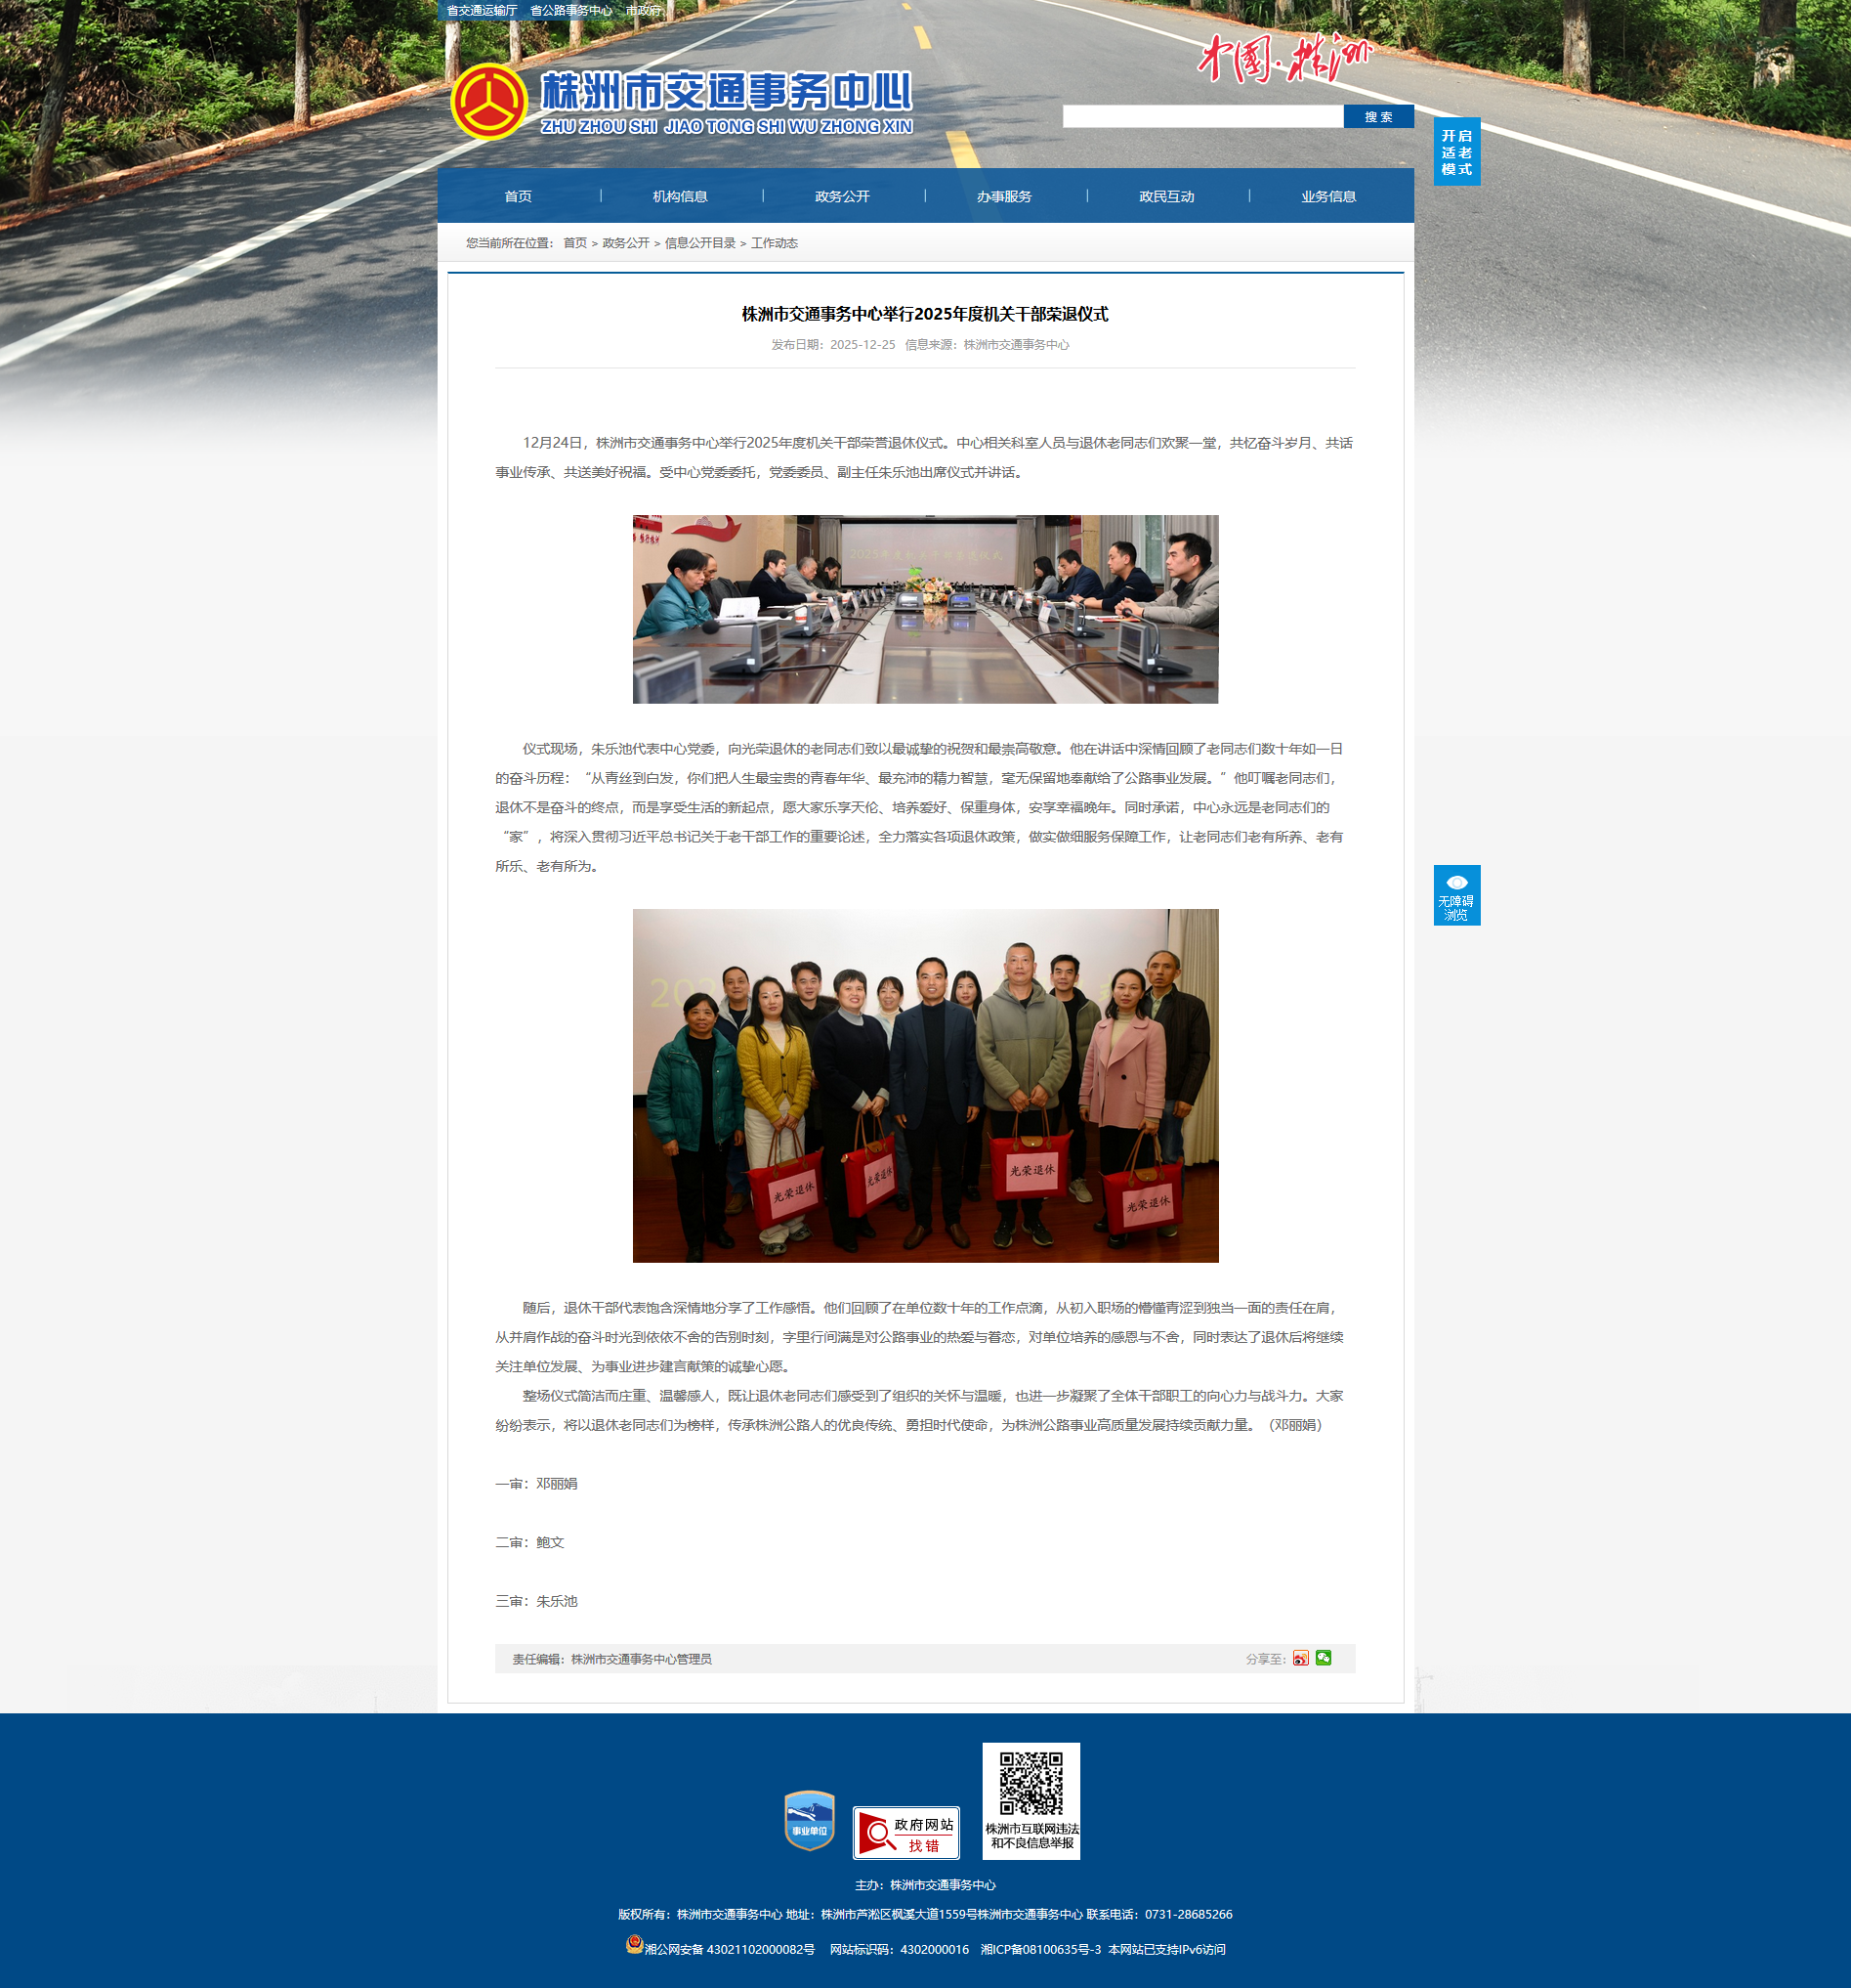Viewport: 1851px width, 1988px height.
Task: Click the 政府网站找错 error report icon
Action: (905, 1833)
